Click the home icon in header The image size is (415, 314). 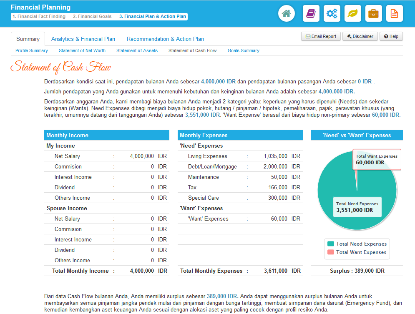[286, 13]
